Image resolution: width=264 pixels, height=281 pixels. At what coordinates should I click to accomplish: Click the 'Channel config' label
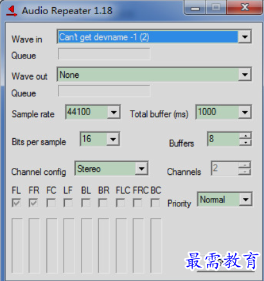click(39, 172)
